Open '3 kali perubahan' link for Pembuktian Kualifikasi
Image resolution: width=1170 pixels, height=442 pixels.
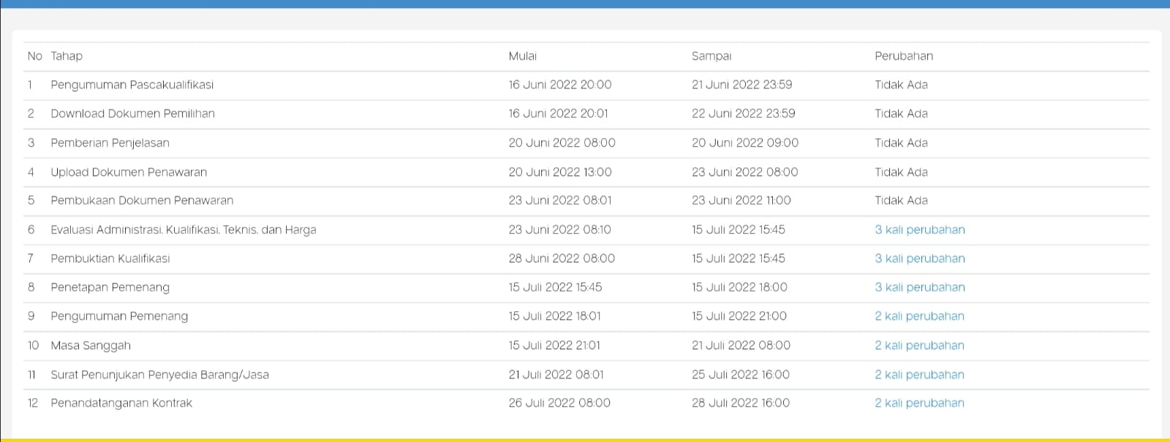point(919,259)
